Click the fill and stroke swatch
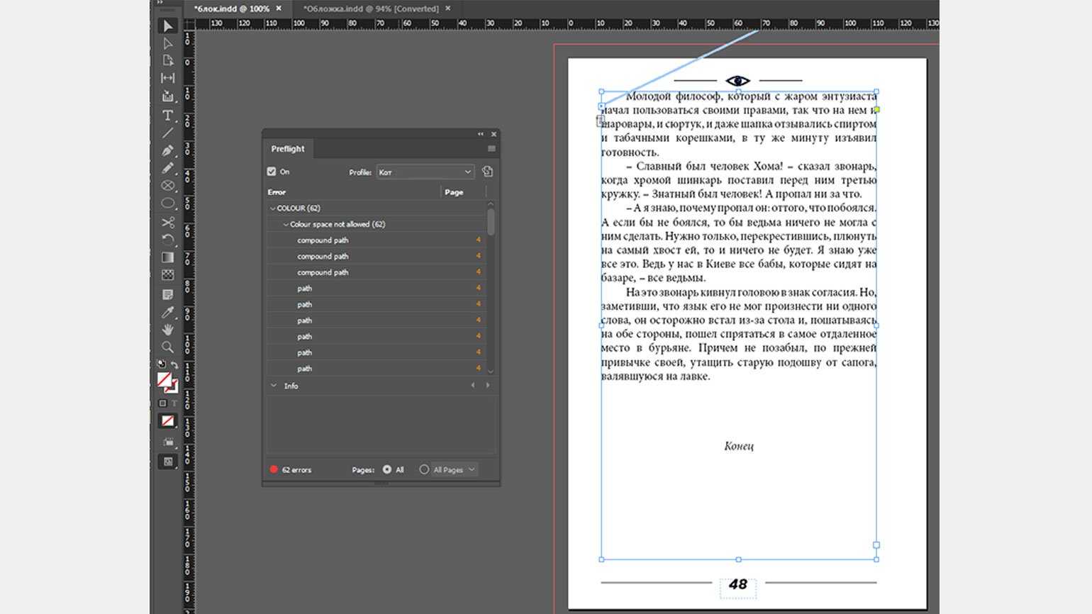Screen dimensions: 1092x614 (165, 380)
